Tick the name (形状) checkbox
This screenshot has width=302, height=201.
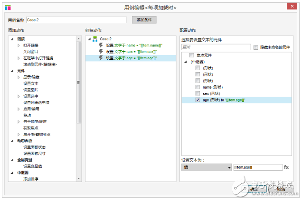[x=198, y=87]
